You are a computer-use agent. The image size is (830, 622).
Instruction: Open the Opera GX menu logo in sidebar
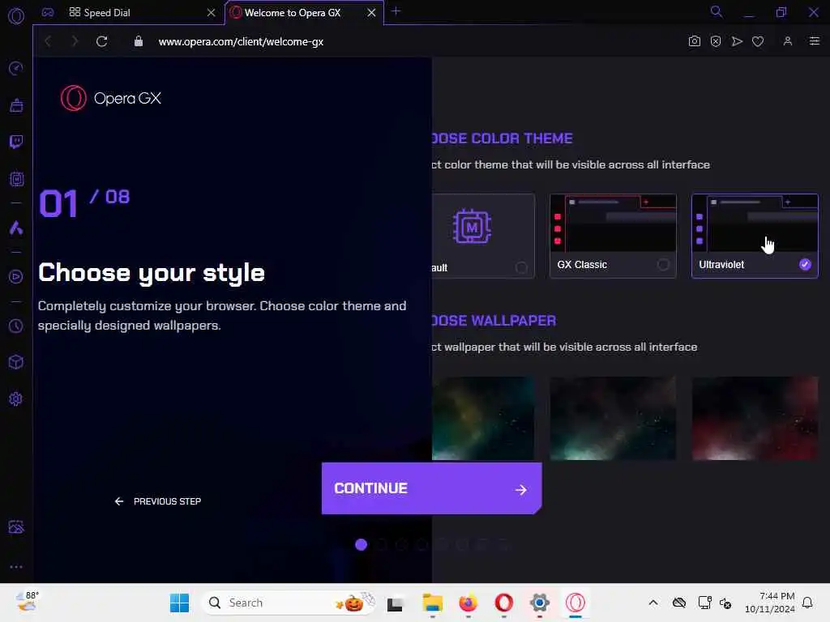[x=16, y=16]
